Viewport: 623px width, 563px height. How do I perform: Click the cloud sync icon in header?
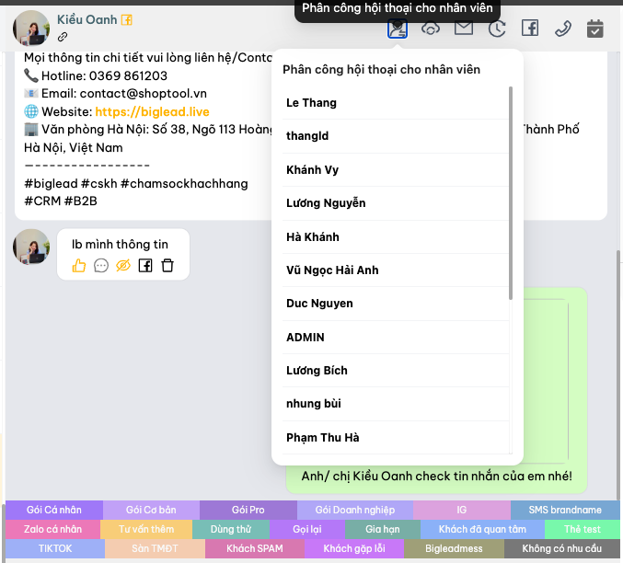(x=431, y=29)
